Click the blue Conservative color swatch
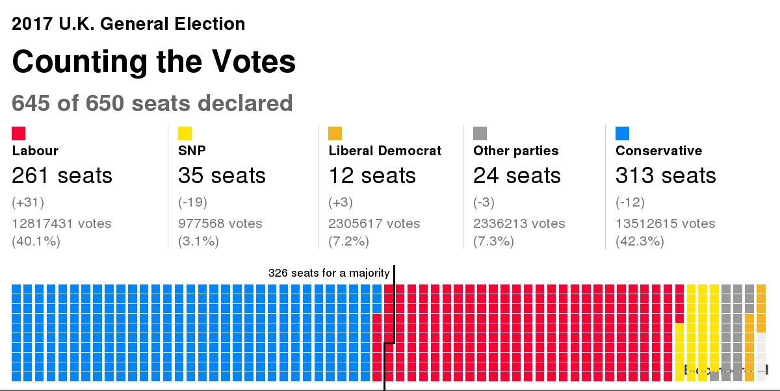Viewport: 780px width, 391px height. coord(622,133)
